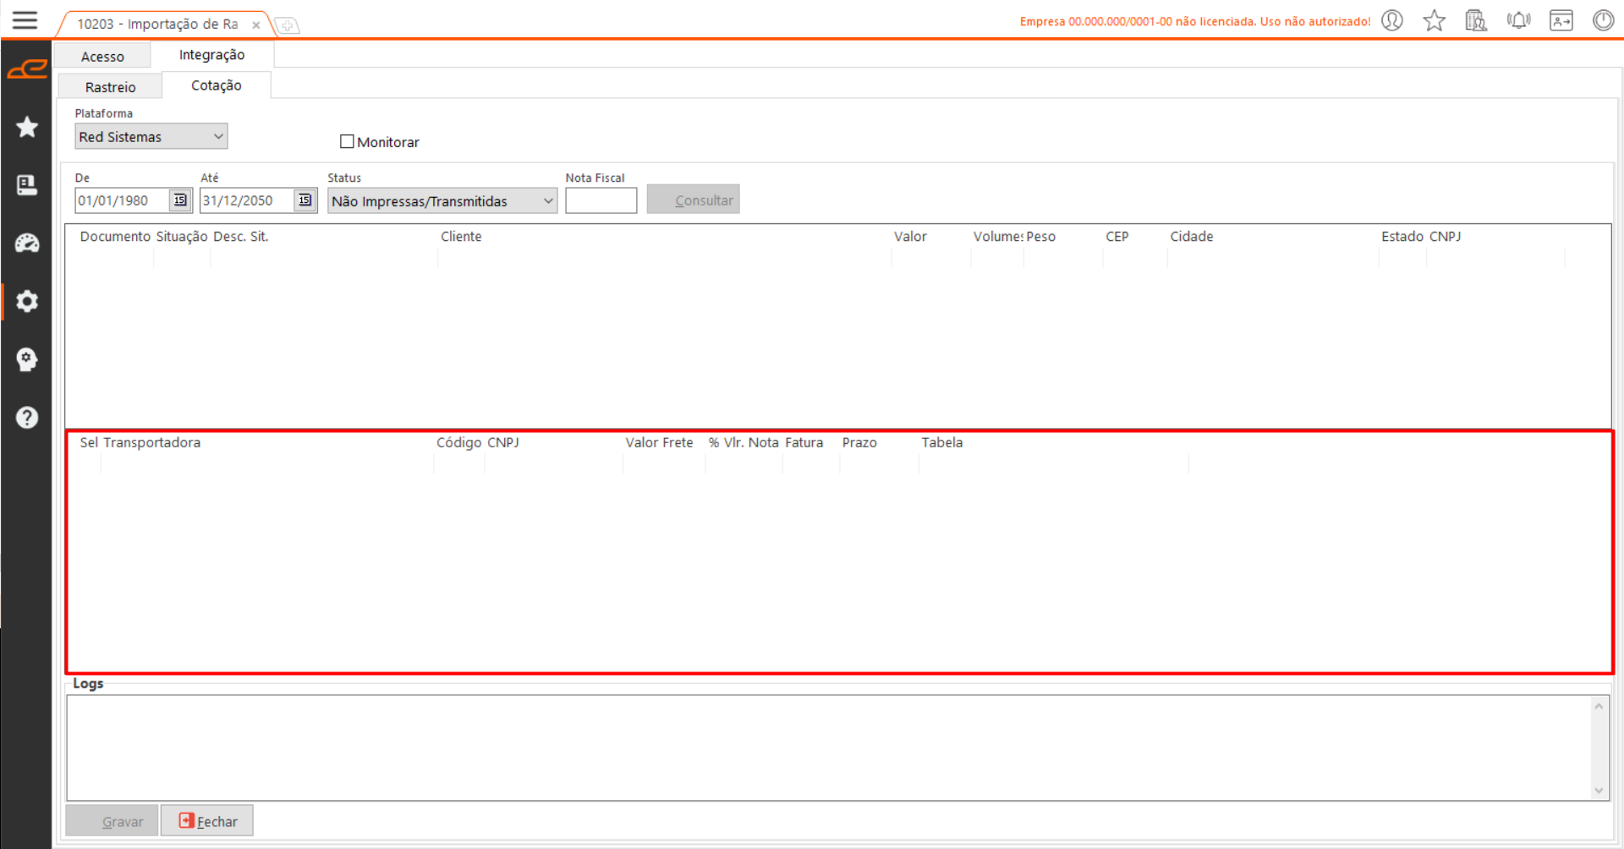Switch to the Rastreio tab
This screenshot has height=849, width=1624.
pyautogui.click(x=110, y=87)
